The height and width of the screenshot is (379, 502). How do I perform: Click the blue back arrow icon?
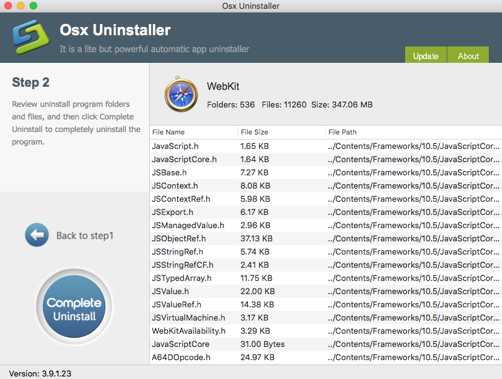36,235
